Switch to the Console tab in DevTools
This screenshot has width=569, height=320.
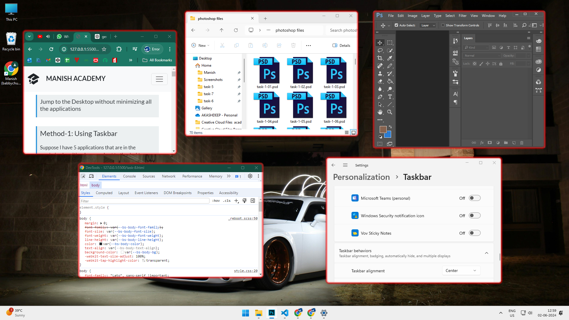pos(129,176)
